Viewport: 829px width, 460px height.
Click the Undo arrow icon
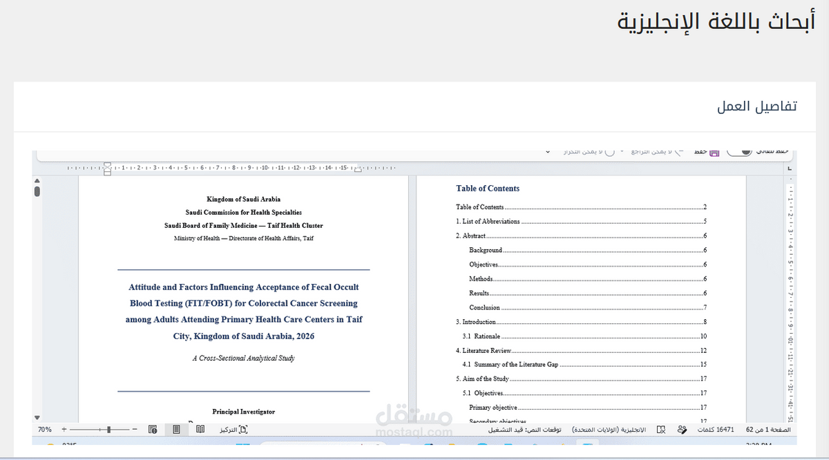[679, 152]
